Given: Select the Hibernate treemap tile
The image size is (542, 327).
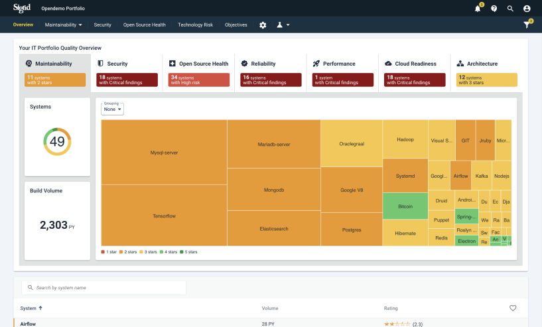Looking at the screenshot, I should 405,233.
